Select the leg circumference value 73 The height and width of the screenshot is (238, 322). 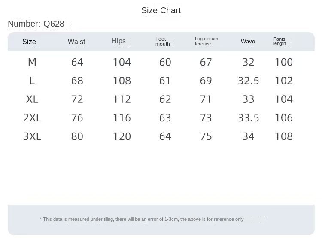coord(206,117)
